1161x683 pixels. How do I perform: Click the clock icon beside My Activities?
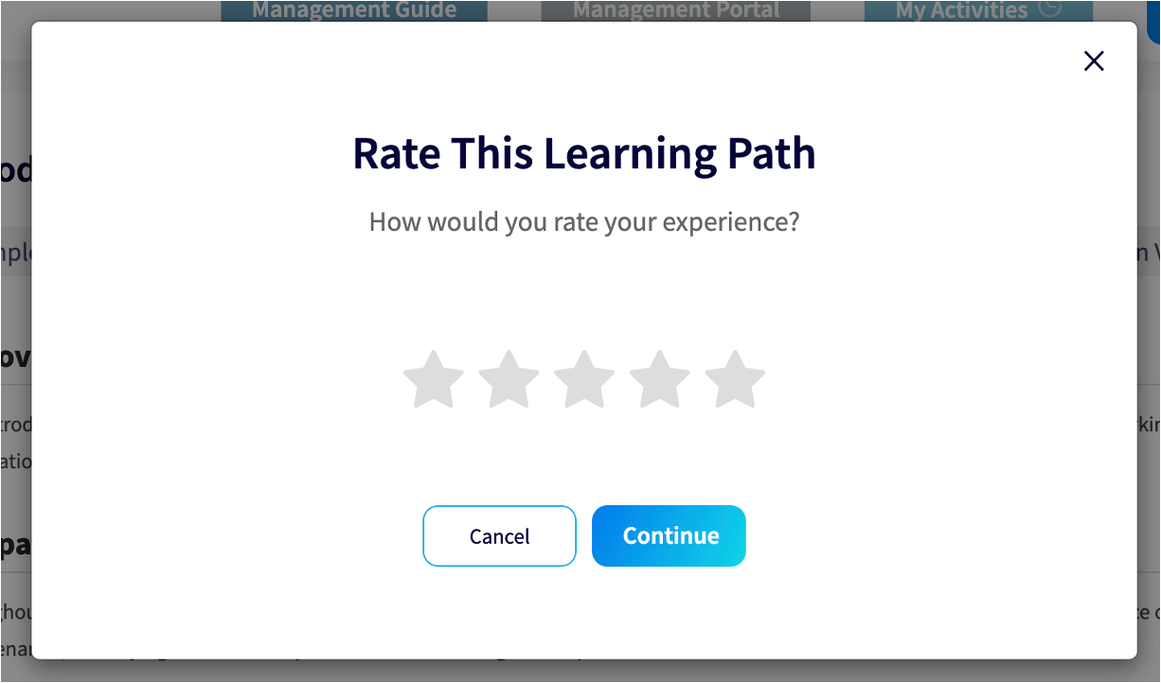(x=1049, y=9)
